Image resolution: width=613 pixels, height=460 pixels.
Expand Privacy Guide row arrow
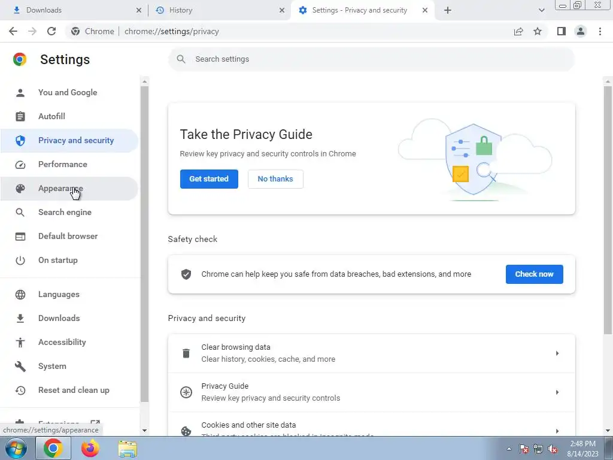point(557,392)
